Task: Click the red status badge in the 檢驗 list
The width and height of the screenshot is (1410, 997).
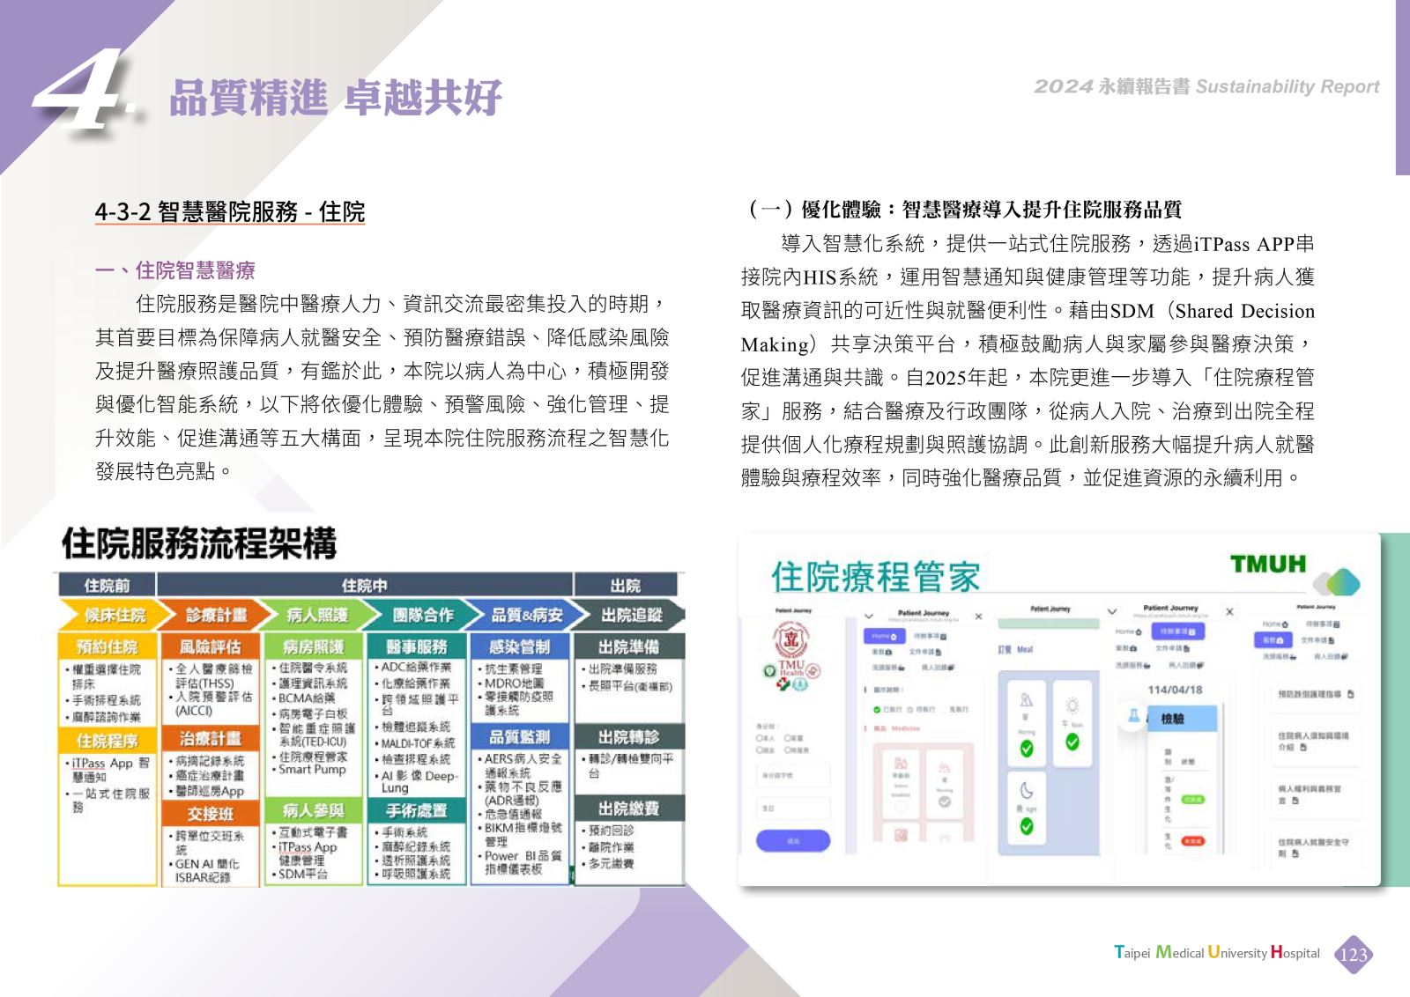Action: (1191, 841)
